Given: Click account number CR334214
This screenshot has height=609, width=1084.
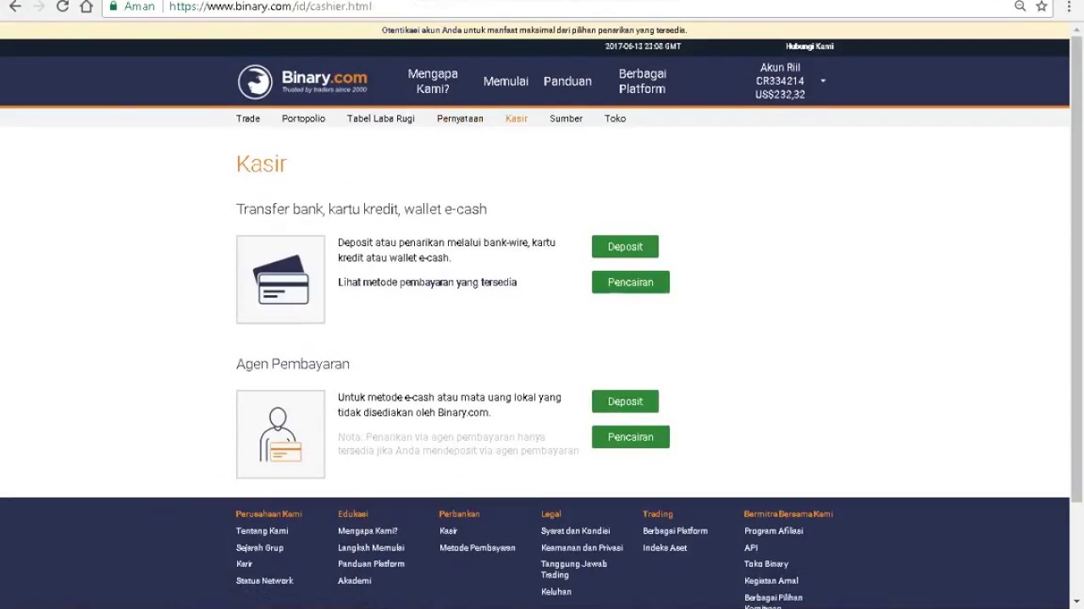Looking at the screenshot, I should coord(780,81).
